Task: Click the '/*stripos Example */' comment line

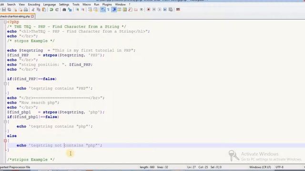Action: [x=30, y=160]
